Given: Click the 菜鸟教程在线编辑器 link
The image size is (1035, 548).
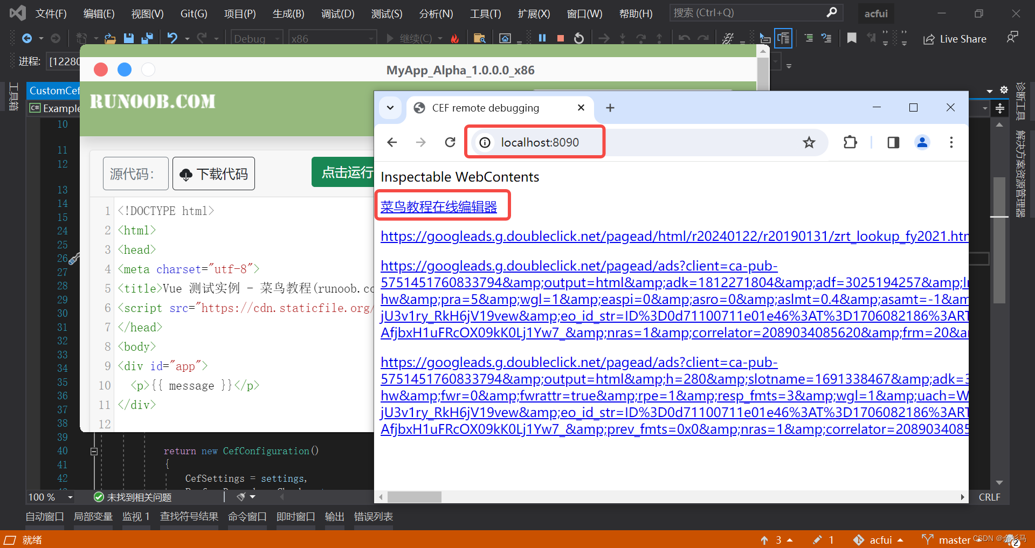Looking at the screenshot, I should click(x=439, y=207).
